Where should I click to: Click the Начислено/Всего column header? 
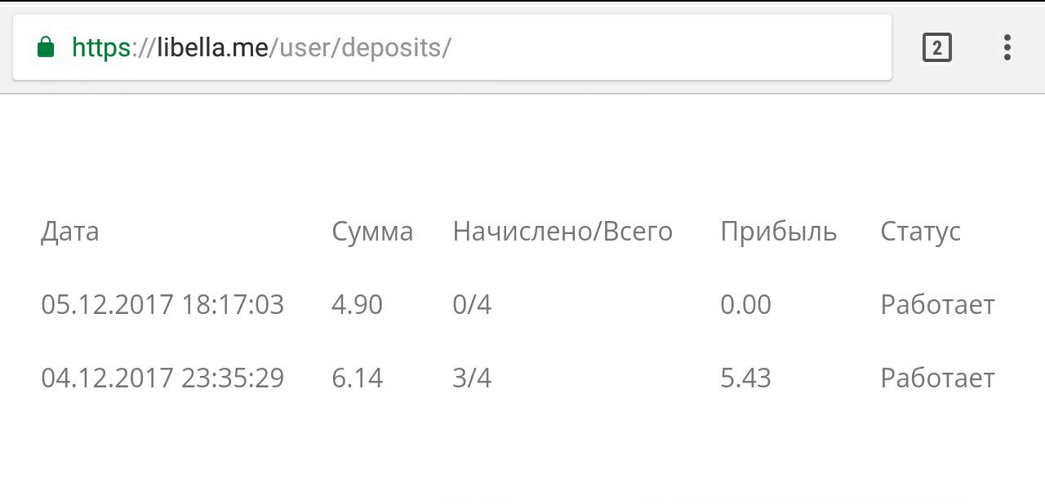(x=563, y=232)
